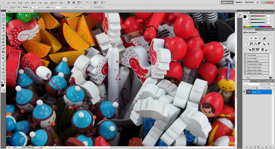The image size is (275, 149).
Task: Open the Filter menu
Action: point(40,3)
